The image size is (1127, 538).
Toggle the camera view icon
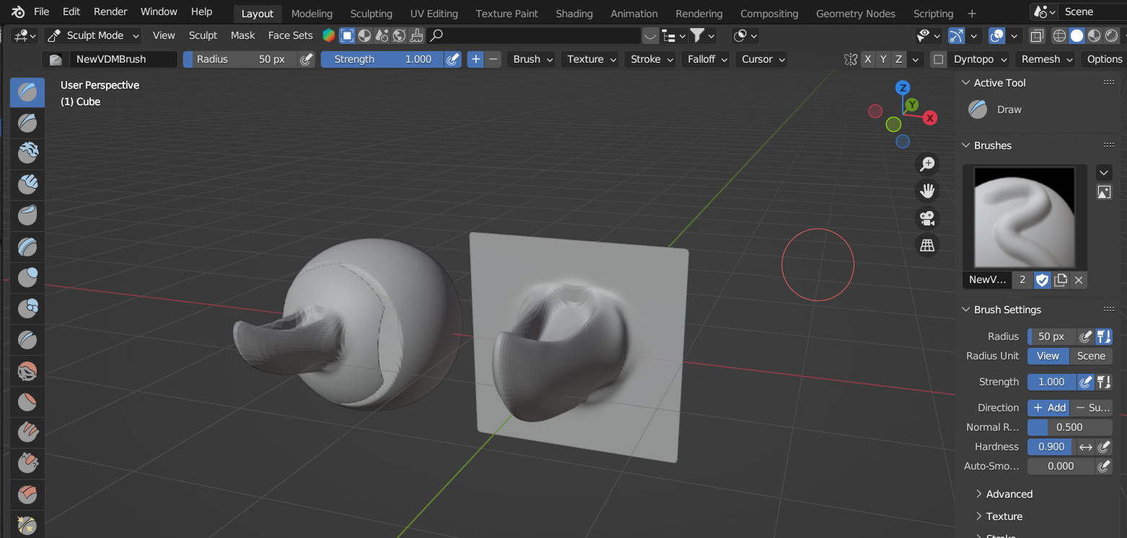click(927, 218)
